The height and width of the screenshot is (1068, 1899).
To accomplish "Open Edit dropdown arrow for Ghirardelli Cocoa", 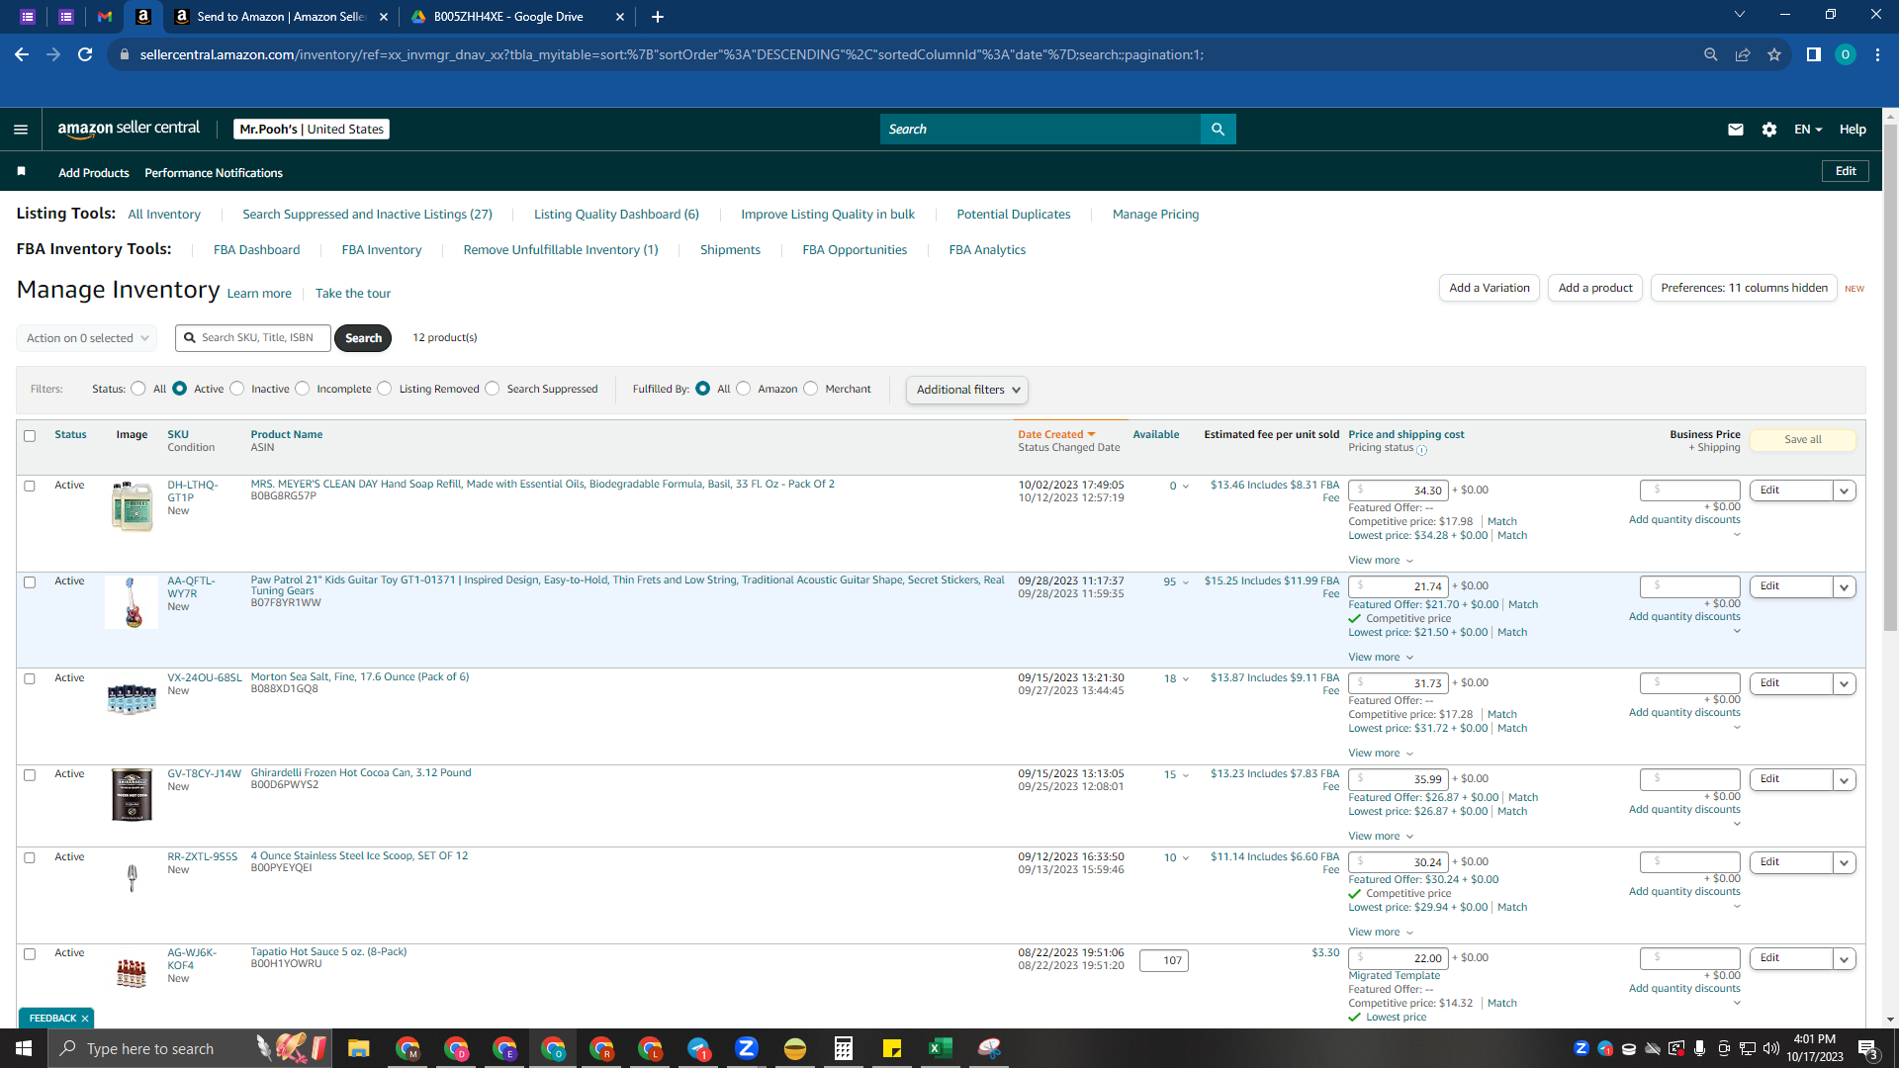I will [x=1845, y=780].
